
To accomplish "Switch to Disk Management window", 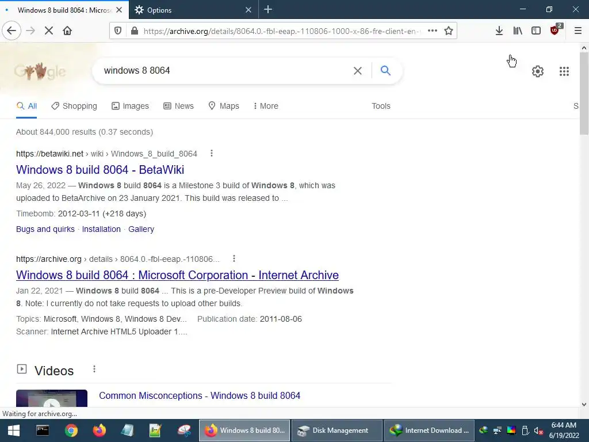I will click(x=336, y=430).
